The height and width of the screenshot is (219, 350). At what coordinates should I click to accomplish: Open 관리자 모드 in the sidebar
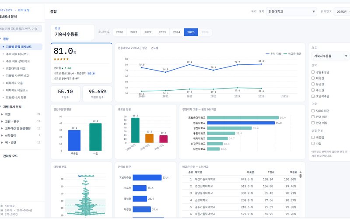[10, 156]
